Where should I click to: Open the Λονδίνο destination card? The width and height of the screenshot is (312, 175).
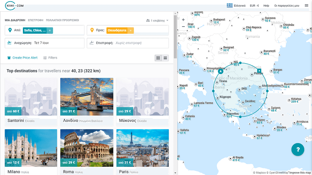87,102
